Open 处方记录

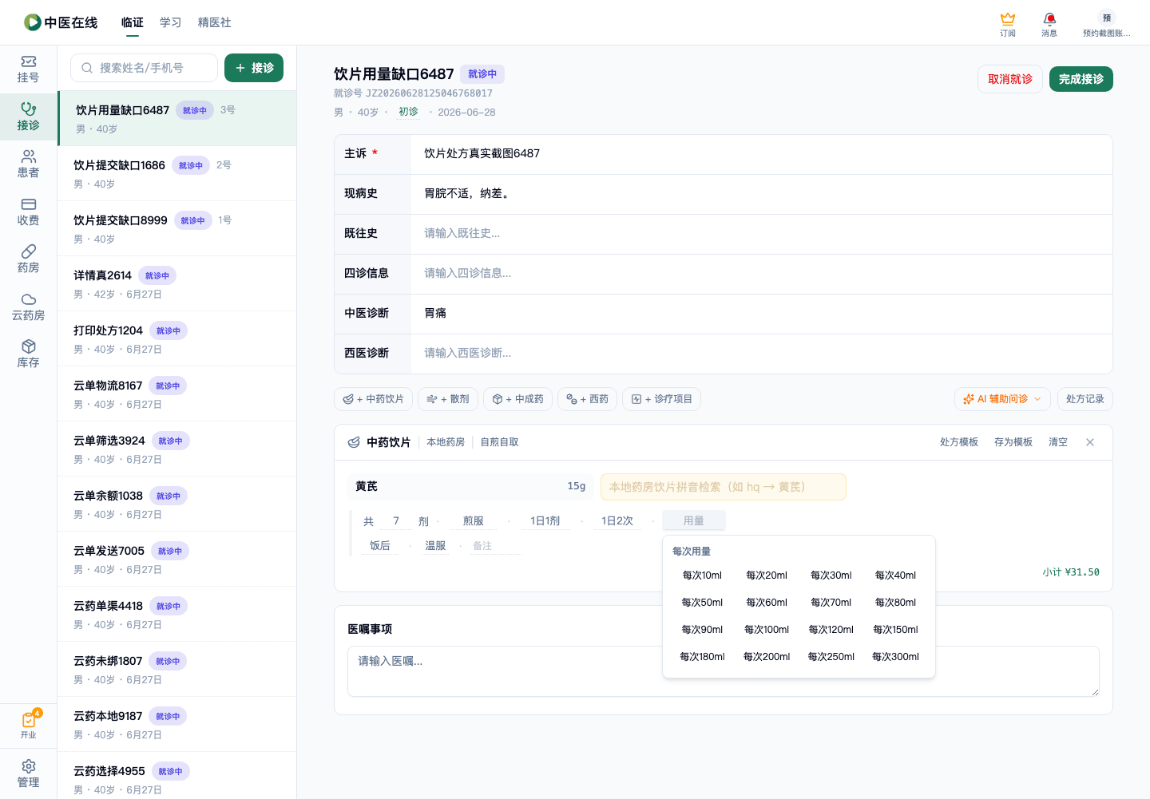[x=1085, y=399]
